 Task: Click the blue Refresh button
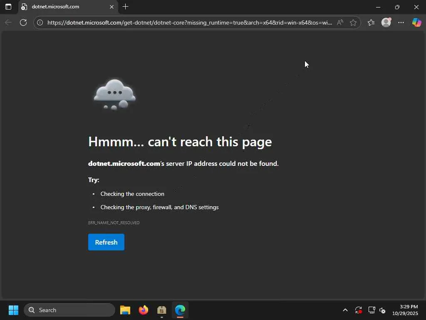106,242
